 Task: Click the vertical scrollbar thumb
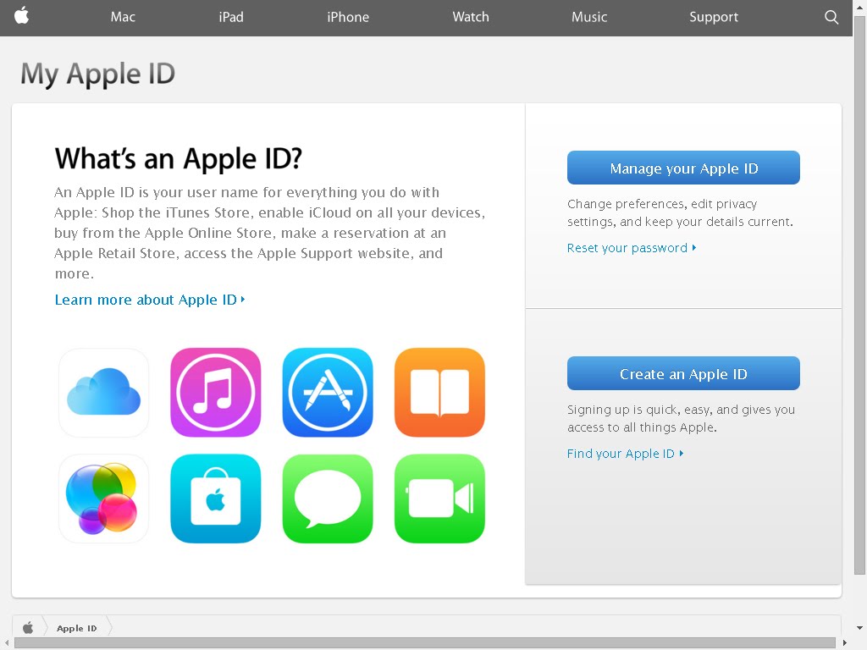(859, 295)
